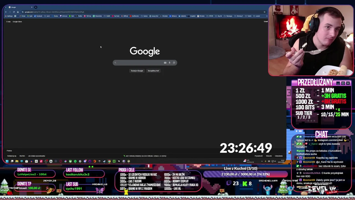Minimize the PRZEDŁUŻANY overlay panel

point(338,83)
